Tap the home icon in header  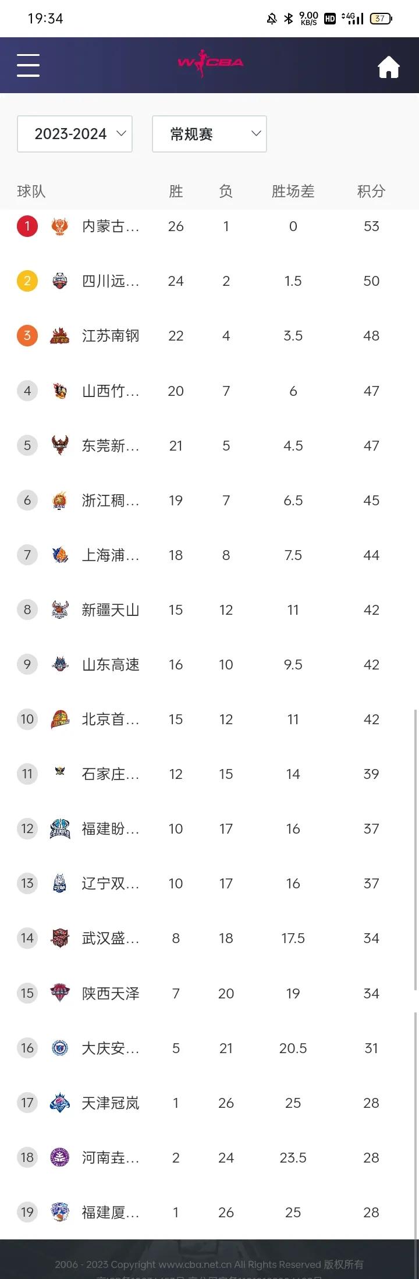[389, 67]
